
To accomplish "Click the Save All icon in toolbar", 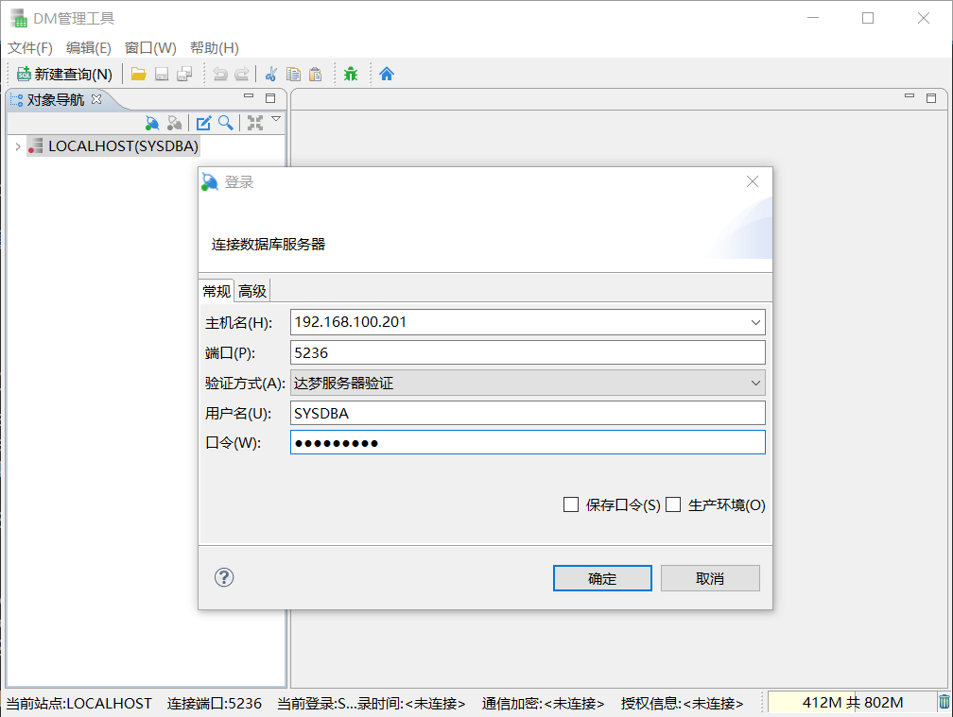I will coord(184,74).
